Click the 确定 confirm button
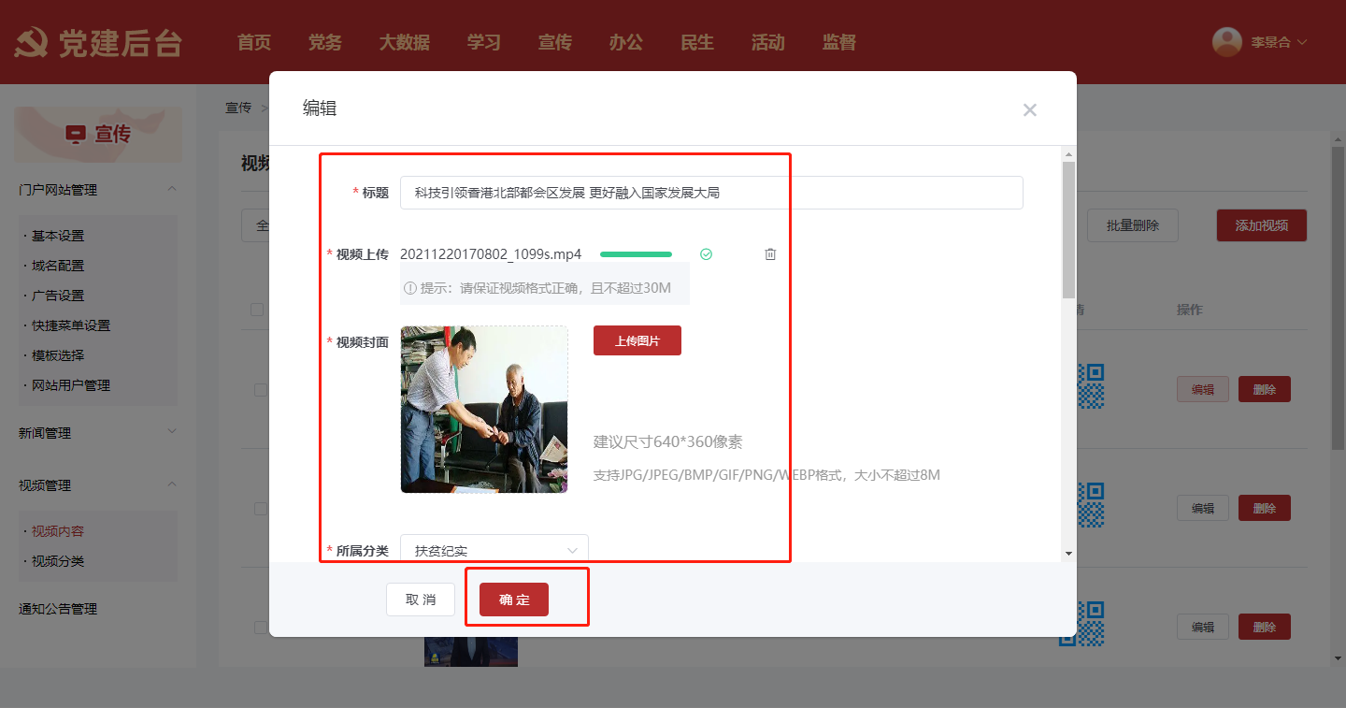The image size is (1346, 708). [514, 600]
